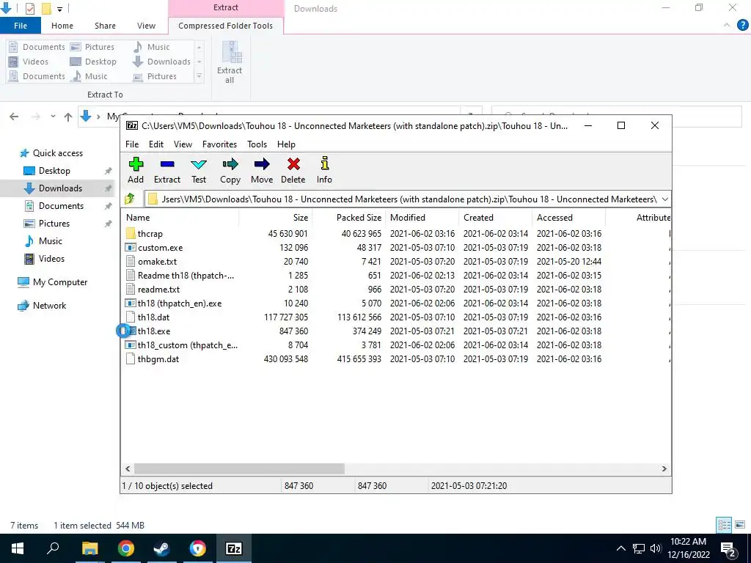
Task: Sort by Packed Size column header
Action: click(x=348, y=217)
